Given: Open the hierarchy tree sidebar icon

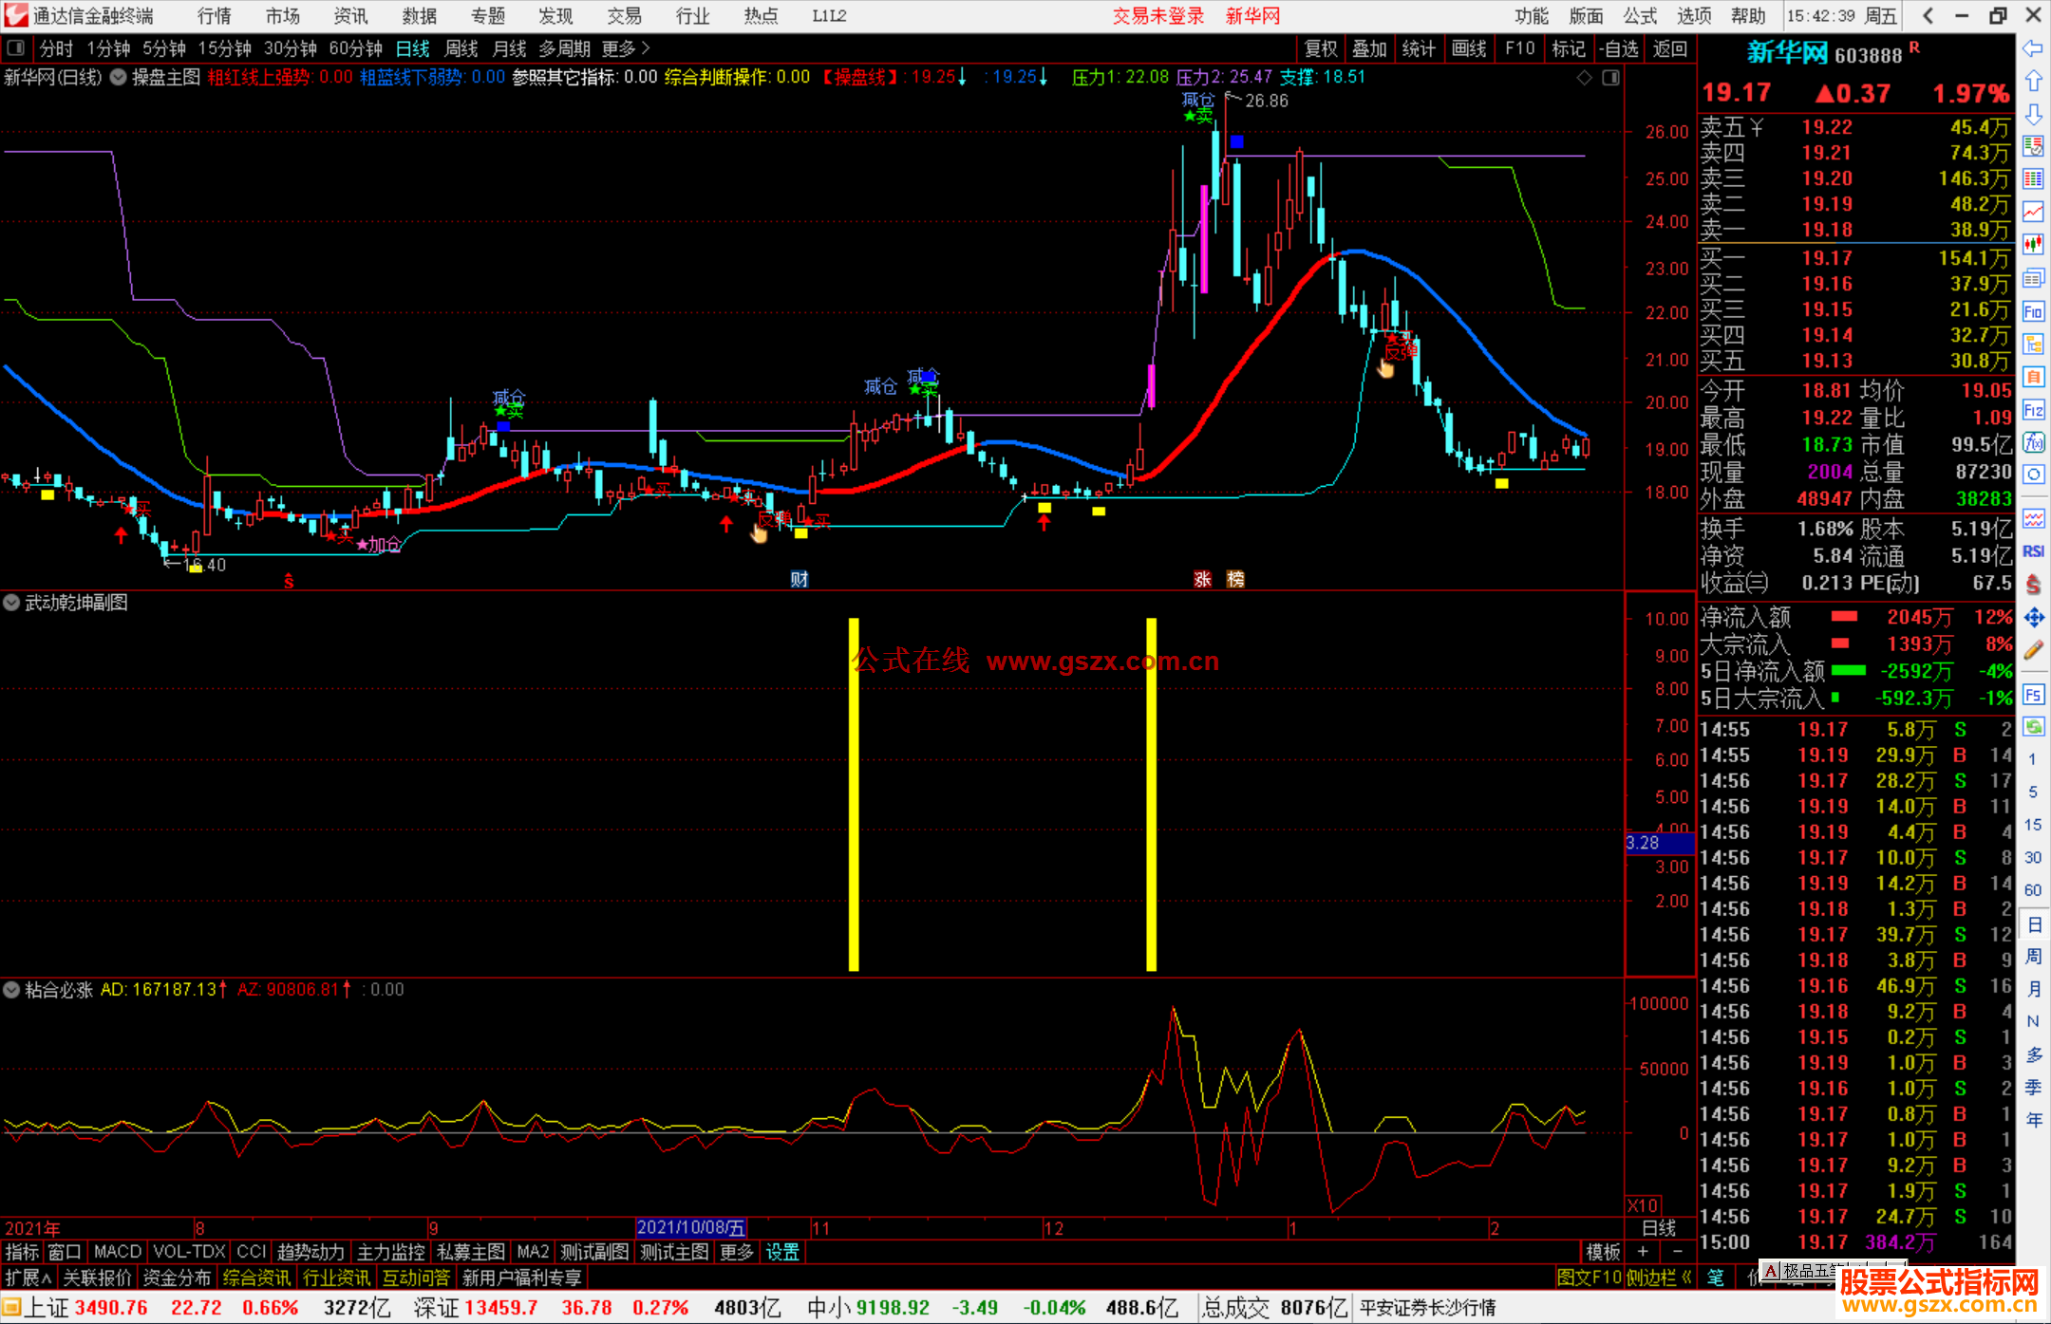Looking at the screenshot, I should (x=2033, y=344).
